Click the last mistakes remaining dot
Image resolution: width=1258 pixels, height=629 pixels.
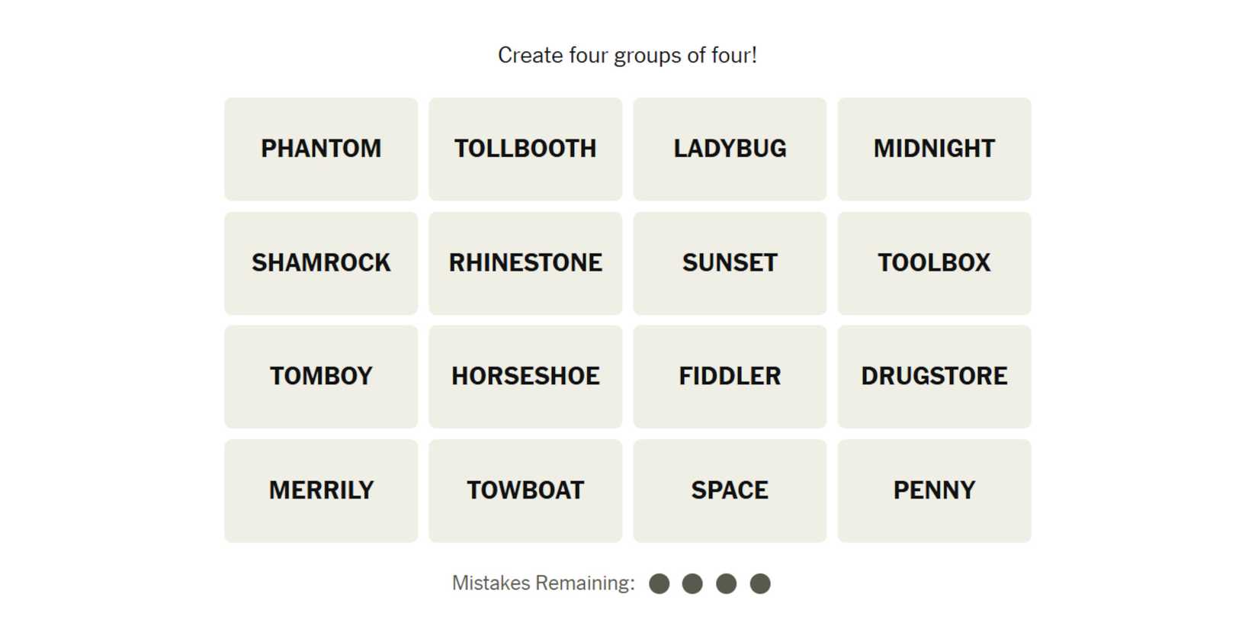tap(760, 584)
